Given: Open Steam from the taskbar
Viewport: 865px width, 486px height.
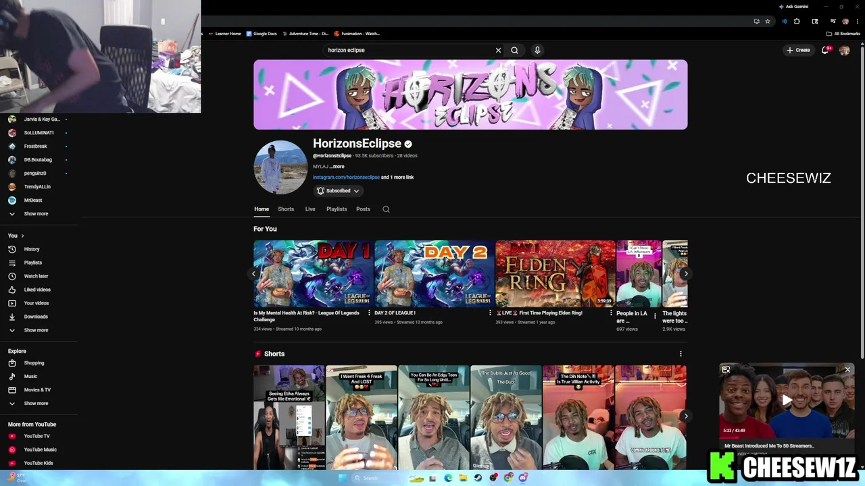Looking at the screenshot, I should point(478,478).
